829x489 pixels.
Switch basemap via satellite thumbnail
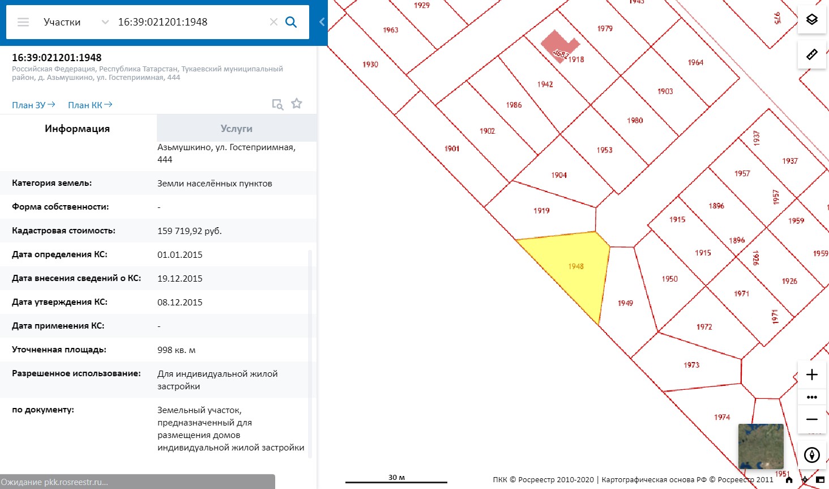760,446
